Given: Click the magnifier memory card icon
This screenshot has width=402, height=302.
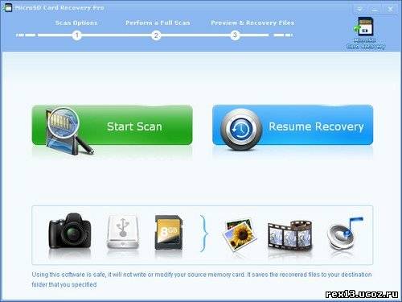Looking at the screenshot, I should (69, 131).
